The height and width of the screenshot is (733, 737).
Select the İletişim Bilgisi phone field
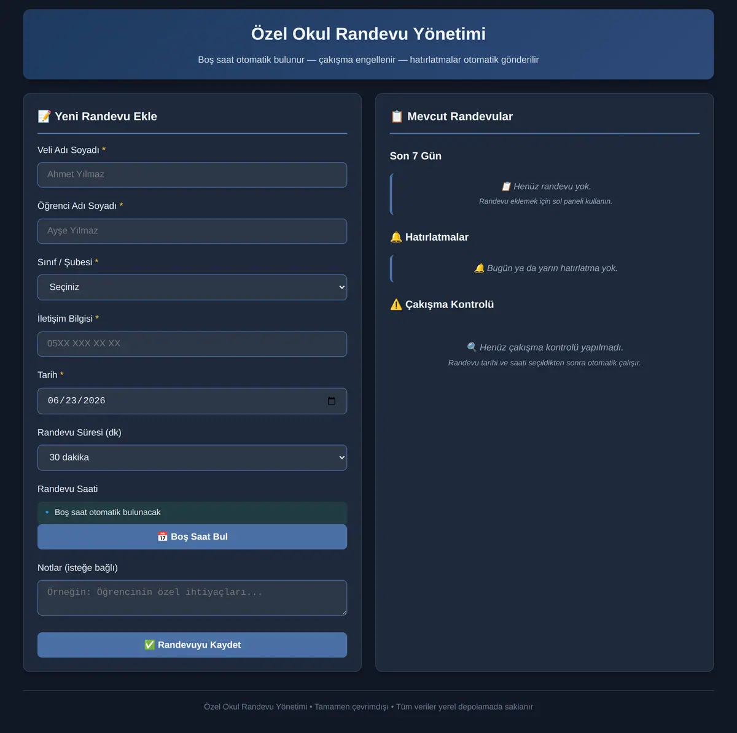(192, 344)
